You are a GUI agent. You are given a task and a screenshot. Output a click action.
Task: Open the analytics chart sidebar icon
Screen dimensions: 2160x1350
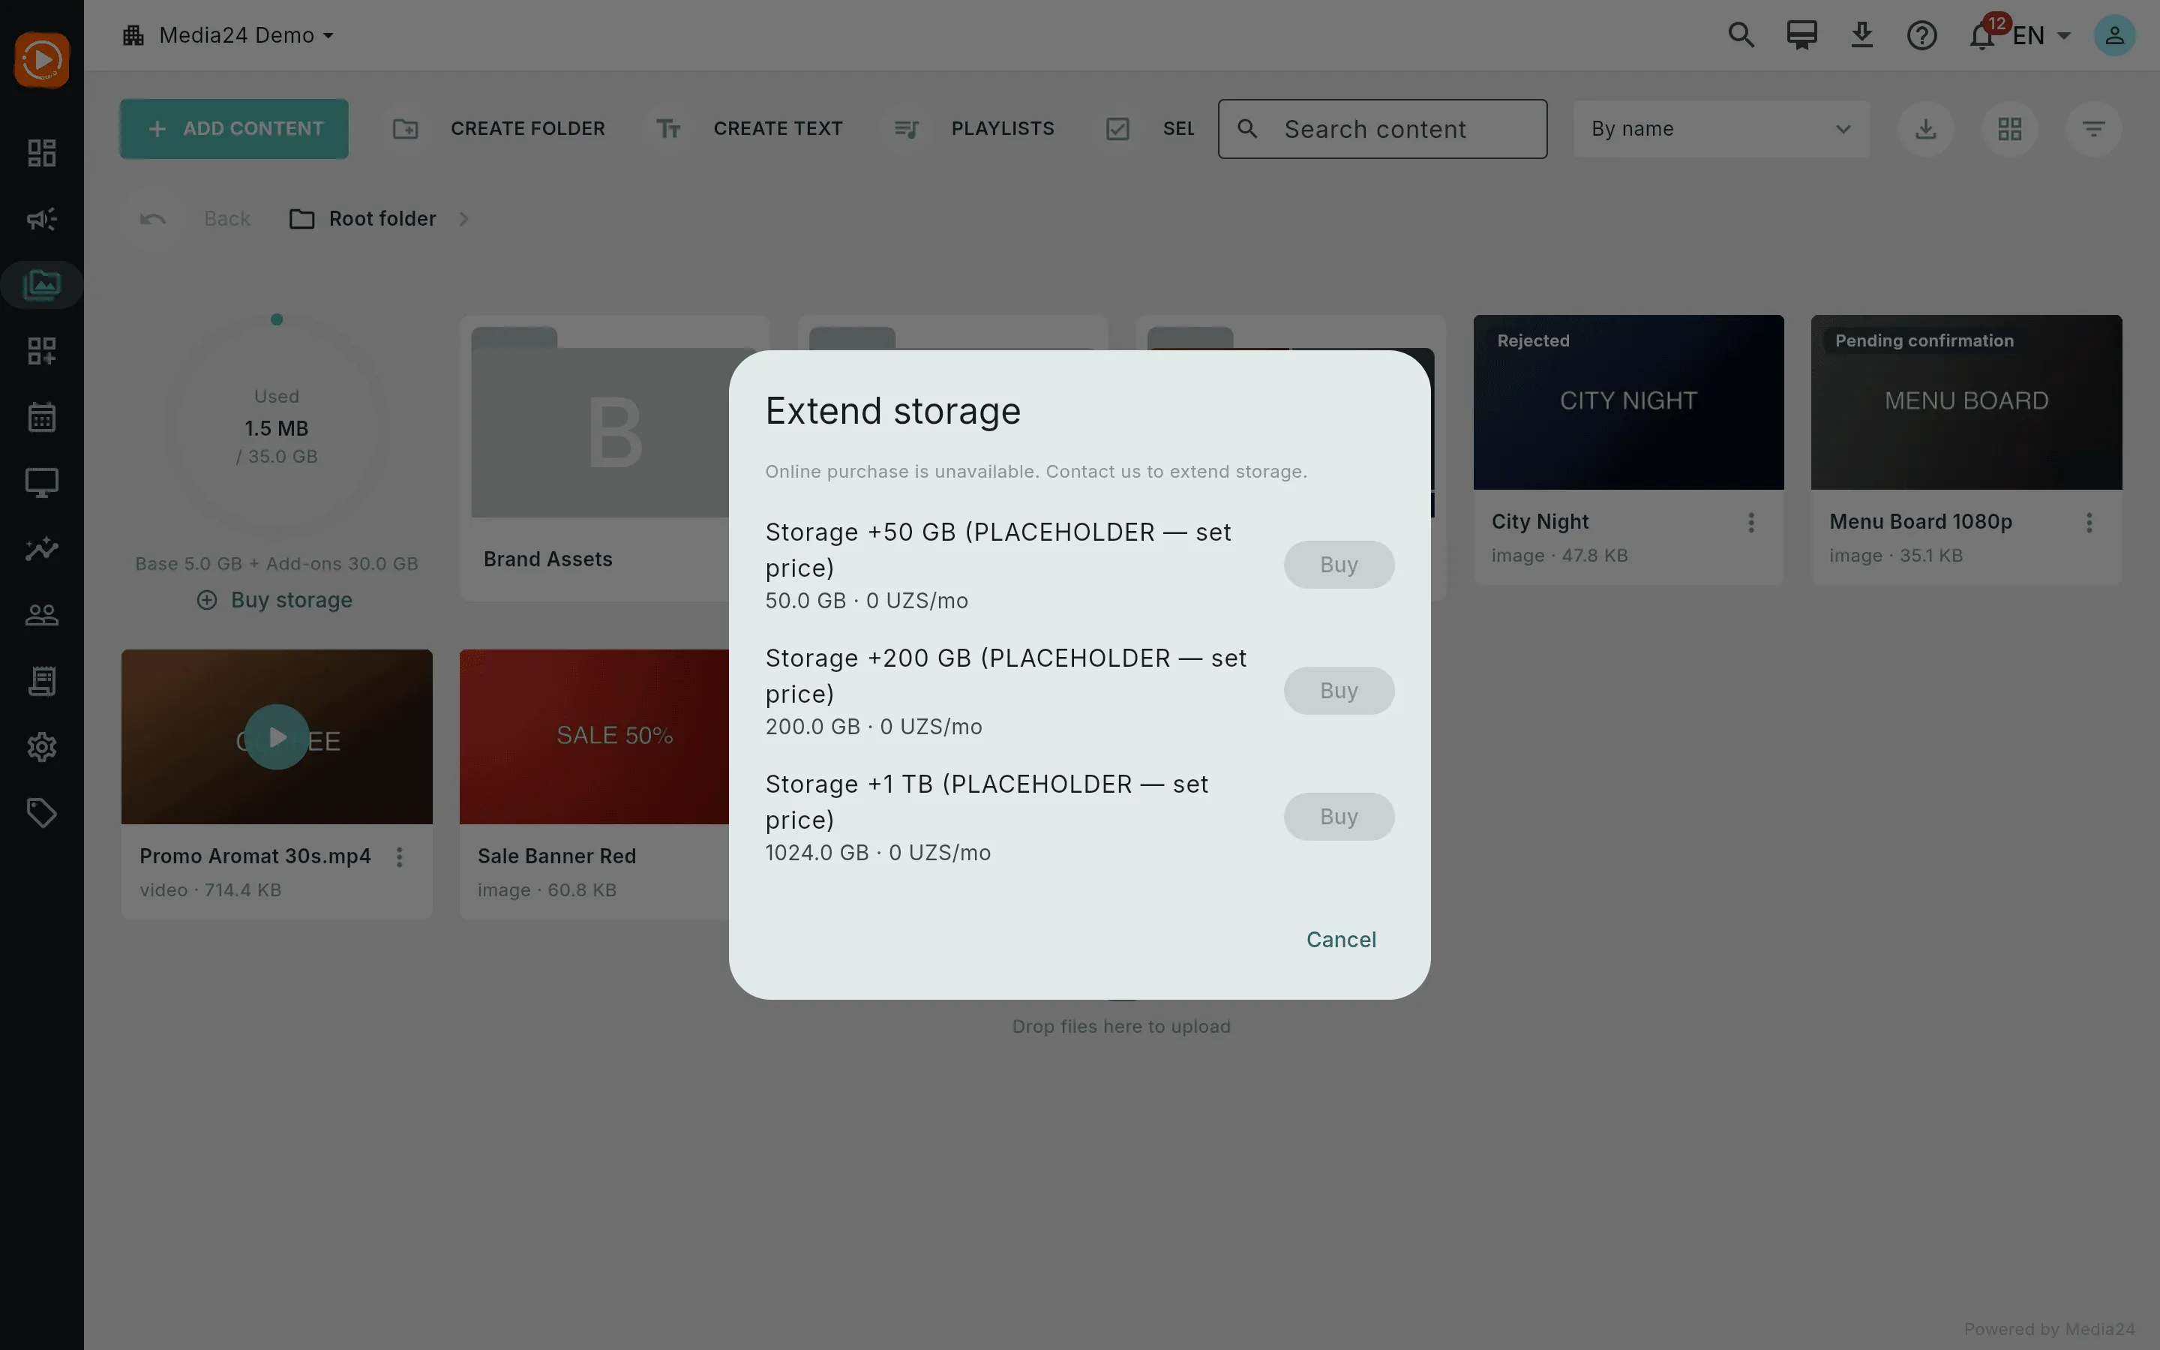tap(42, 549)
